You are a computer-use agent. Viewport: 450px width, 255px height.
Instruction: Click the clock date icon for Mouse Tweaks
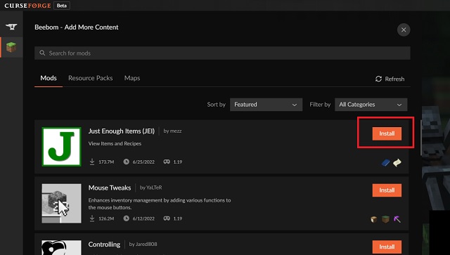pos(127,218)
